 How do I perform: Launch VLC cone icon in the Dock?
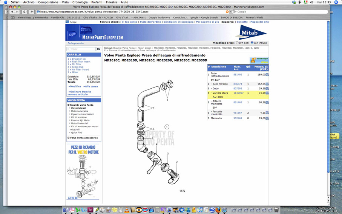pyautogui.click(x=127, y=210)
